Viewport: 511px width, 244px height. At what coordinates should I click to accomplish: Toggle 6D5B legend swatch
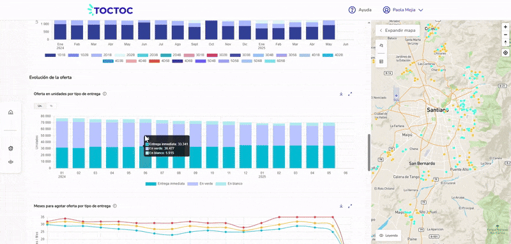(x=270, y=61)
